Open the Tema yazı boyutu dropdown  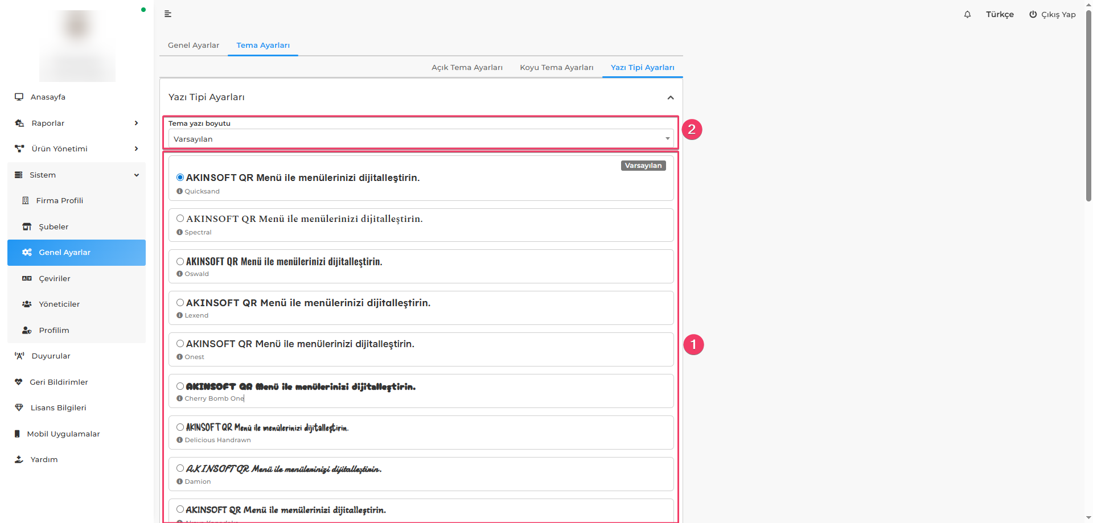(421, 139)
